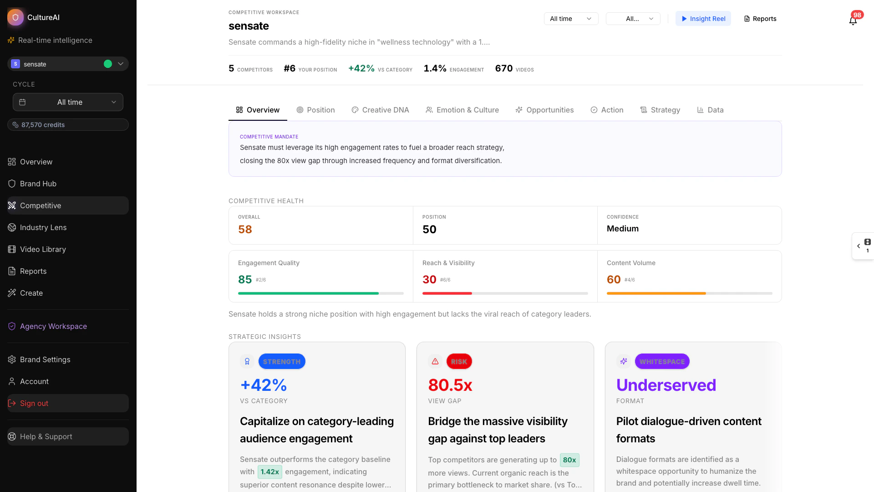Open the Account person icon
874x492 pixels.
coord(11,381)
